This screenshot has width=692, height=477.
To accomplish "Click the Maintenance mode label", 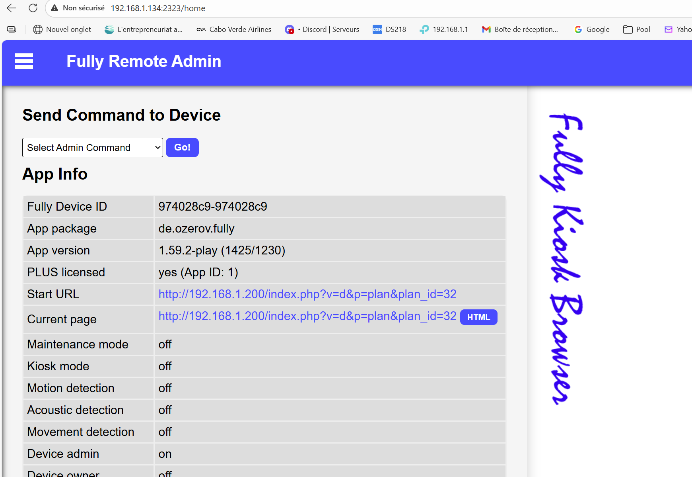I will 78,344.
